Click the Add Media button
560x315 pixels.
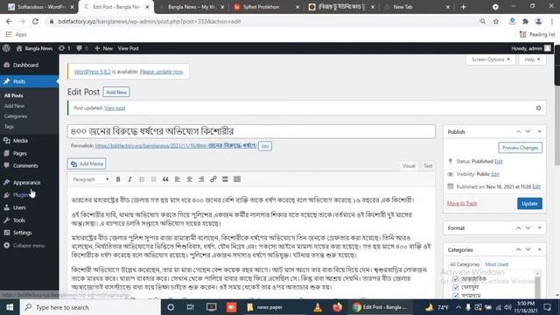click(x=87, y=164)
